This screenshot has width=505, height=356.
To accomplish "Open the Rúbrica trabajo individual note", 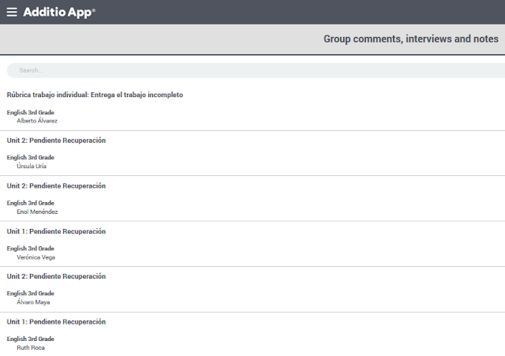I will [x=95, y=95].
